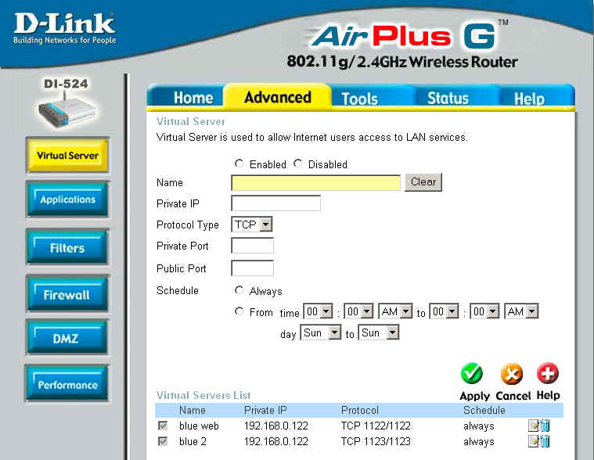Choose the From time schedule radio button

point(239,311)
